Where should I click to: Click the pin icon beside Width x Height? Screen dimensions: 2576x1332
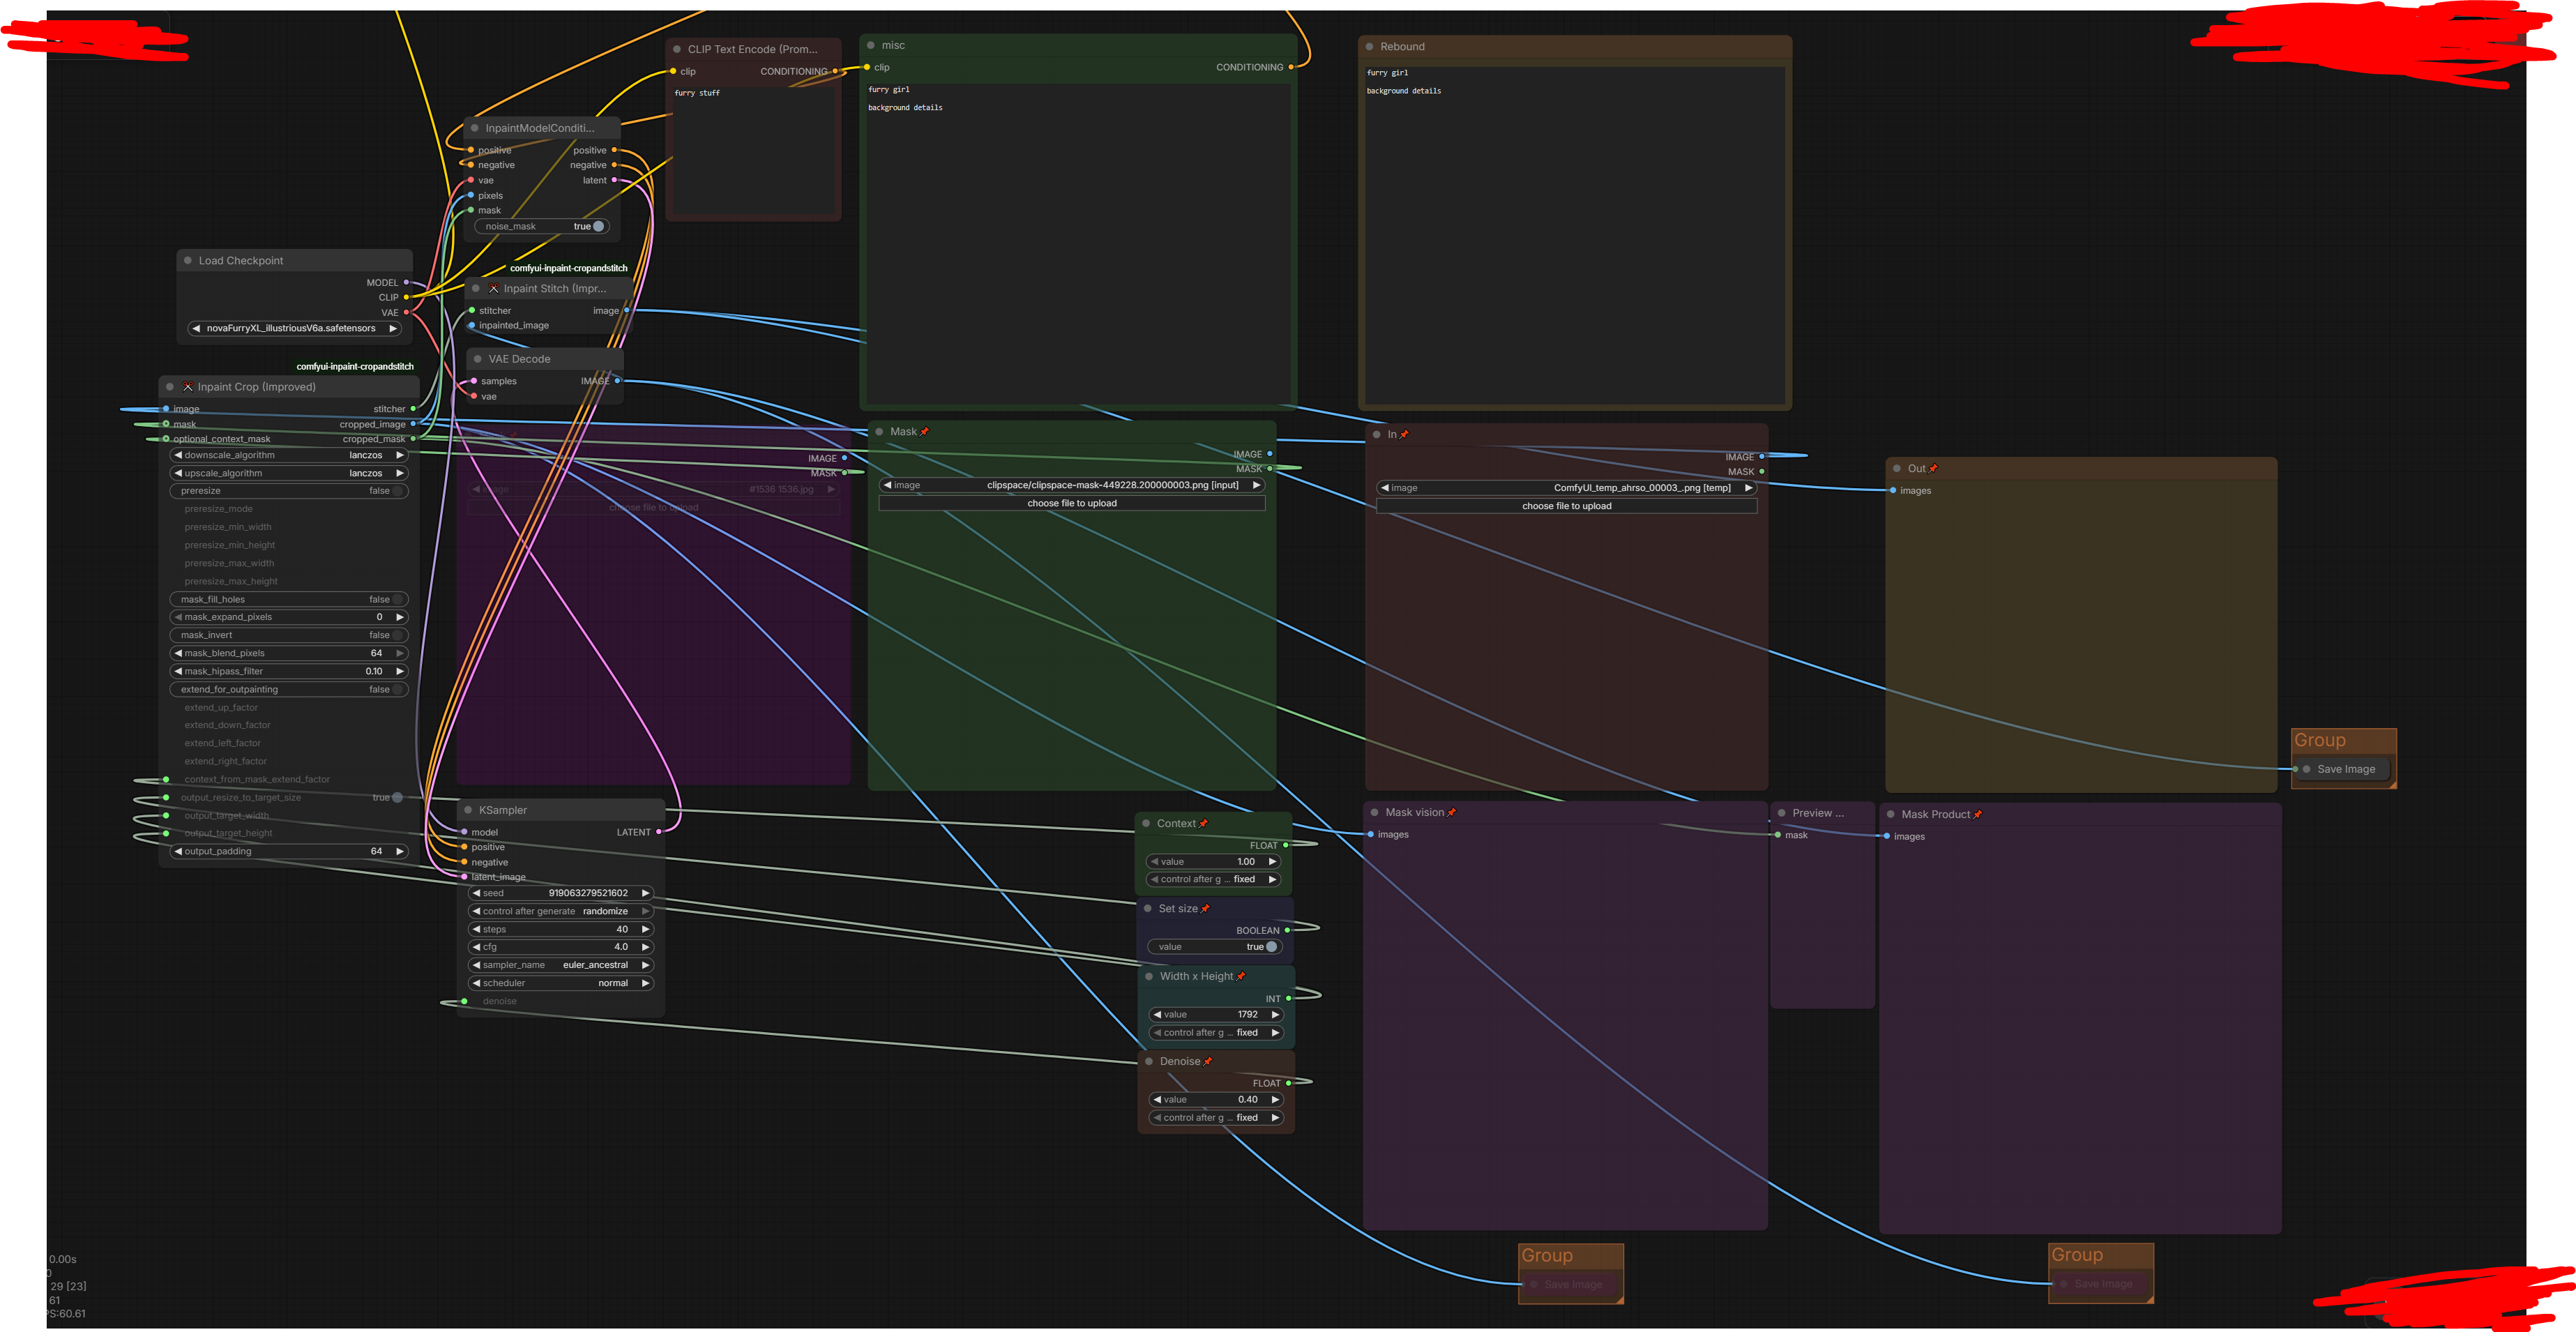click(x=1241, y=977)
